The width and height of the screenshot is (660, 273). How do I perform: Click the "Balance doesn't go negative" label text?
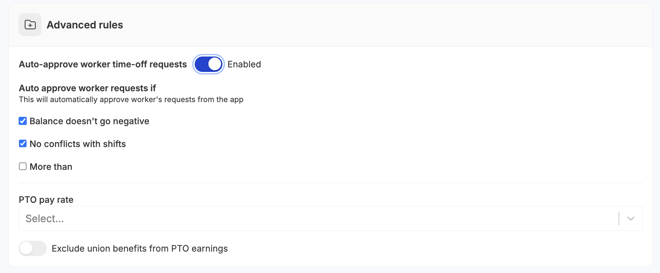89,121
